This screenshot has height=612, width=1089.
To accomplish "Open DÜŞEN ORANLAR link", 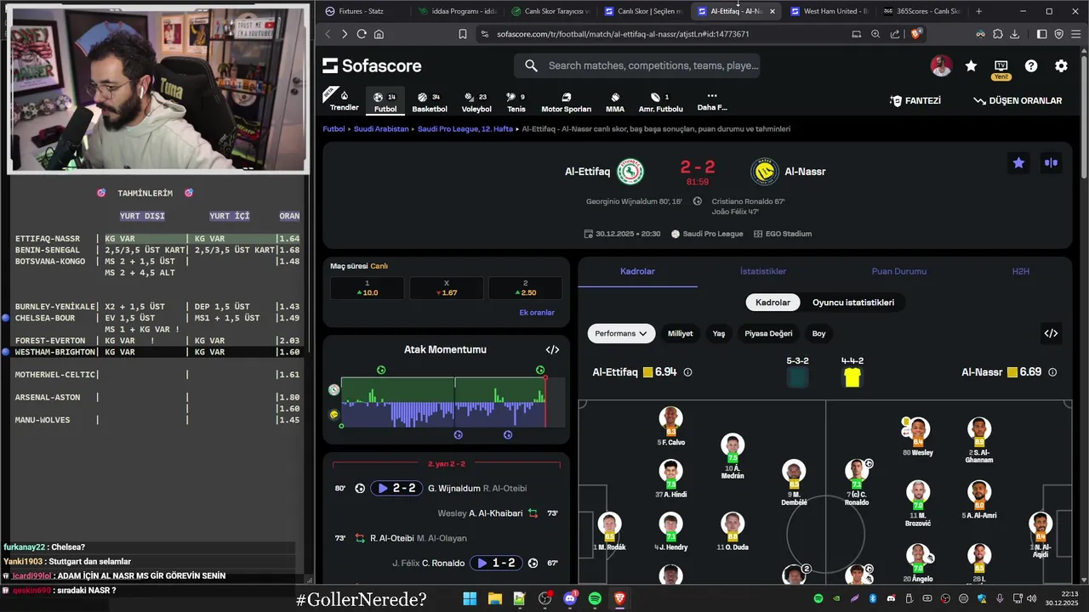I will (x=1018, y=100).
